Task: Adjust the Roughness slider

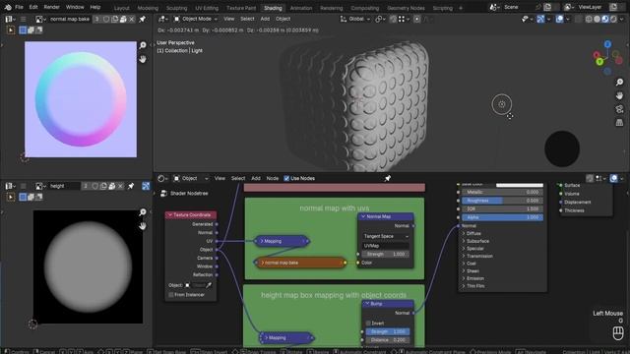Action: [x=502, y=201]
